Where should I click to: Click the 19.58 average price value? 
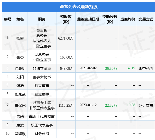(x=131, y=105)
